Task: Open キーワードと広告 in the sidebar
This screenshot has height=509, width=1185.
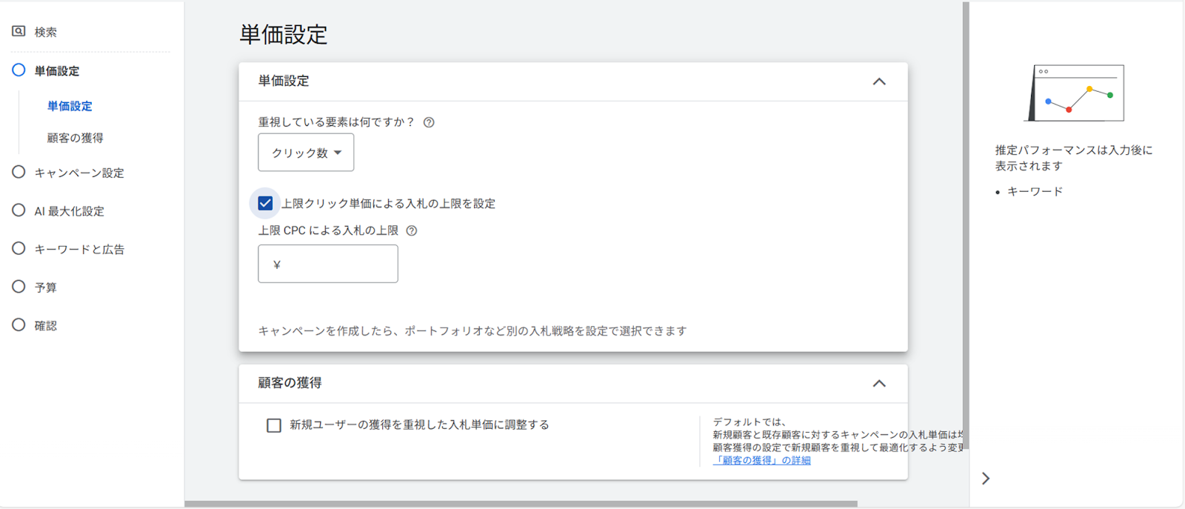Action: click(79, 249)
